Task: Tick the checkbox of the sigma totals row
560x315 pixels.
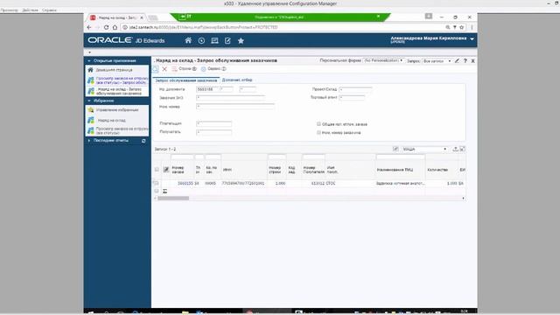Action: [157, 191]
